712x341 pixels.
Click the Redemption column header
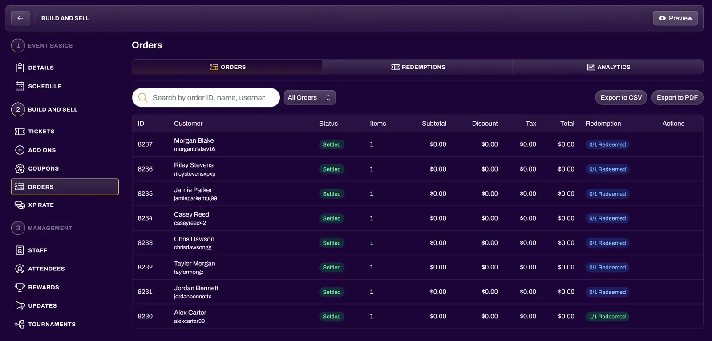pos(603,124)
